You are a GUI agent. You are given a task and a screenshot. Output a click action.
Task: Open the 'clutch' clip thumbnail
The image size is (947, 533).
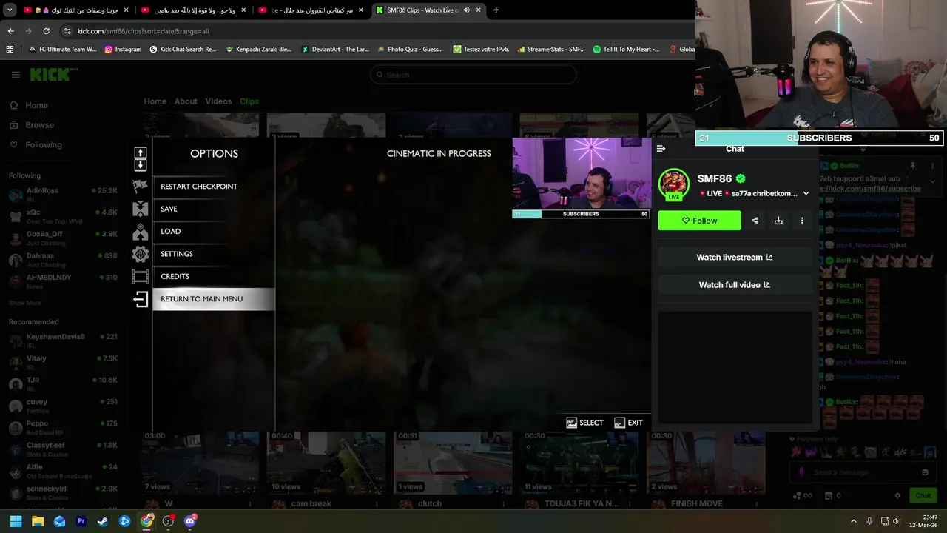453,461
